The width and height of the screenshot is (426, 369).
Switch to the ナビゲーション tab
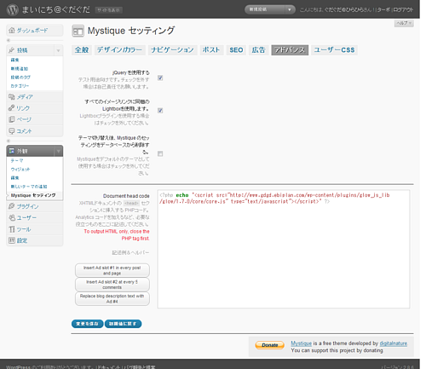point(172,50)
